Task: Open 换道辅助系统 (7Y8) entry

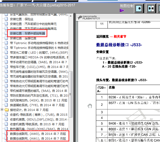Action: tap(37, 105)
